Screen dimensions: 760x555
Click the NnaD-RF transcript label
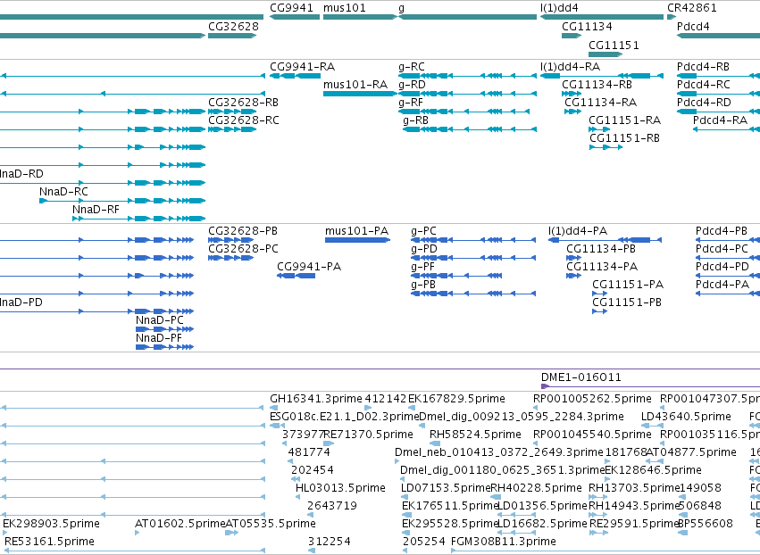[96, 210]
